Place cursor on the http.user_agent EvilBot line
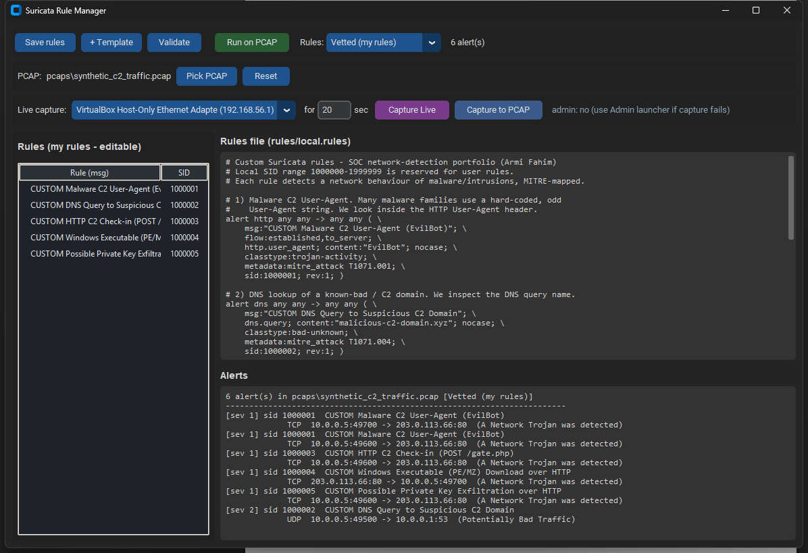Image resolution: width=808 pixels, height=553 pixels. [x=351, y=248]
